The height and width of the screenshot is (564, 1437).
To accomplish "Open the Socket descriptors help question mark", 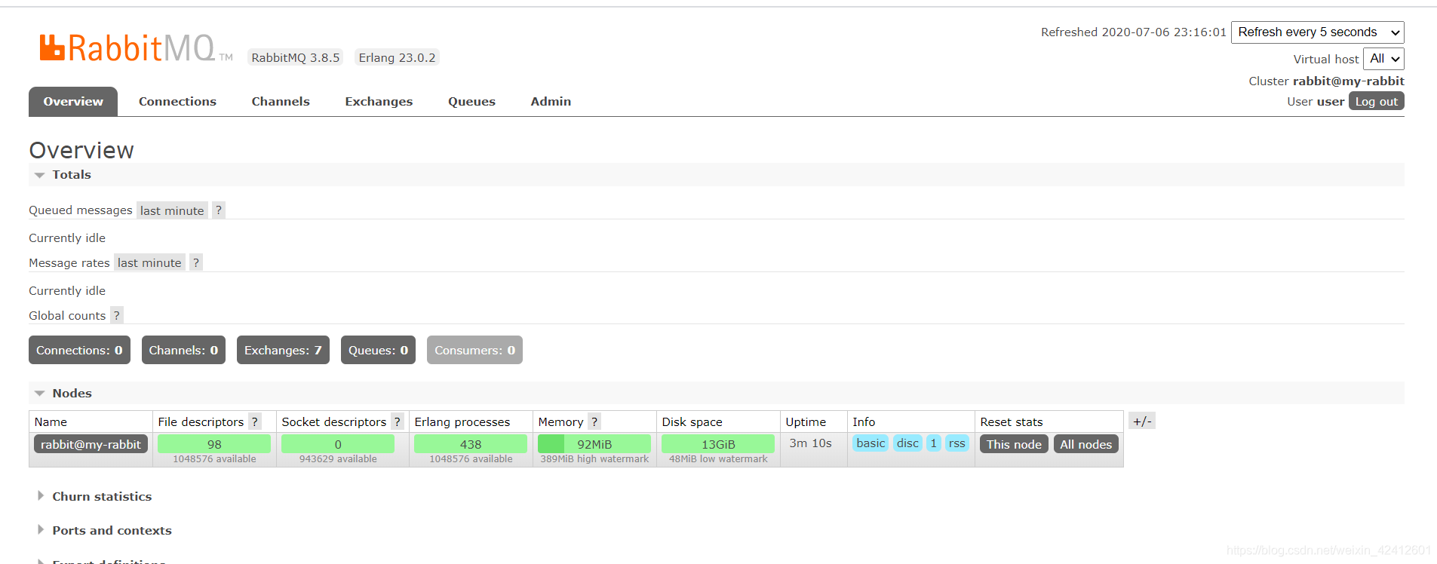I will coord(398,421).
